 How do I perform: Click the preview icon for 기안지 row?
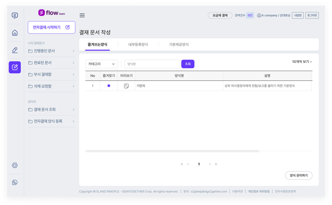pyautogui.click(x=126, y=86)
